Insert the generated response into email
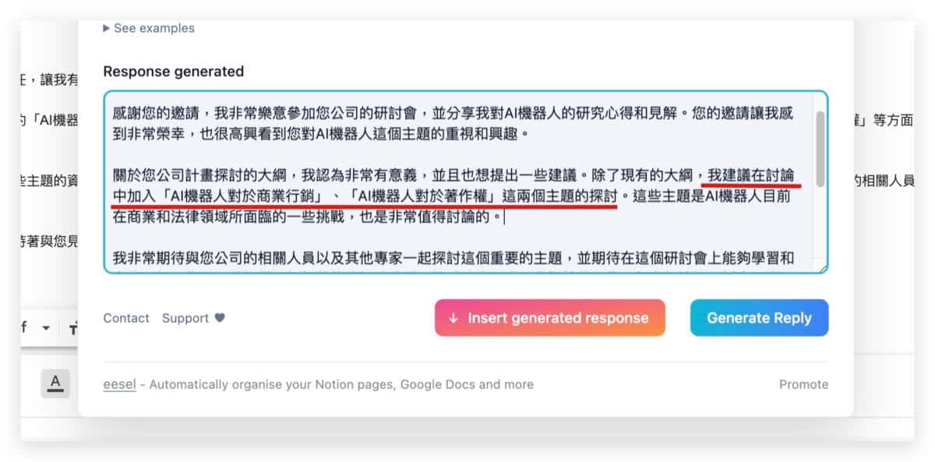The width and height of the screenshot is (935, 462). [x=550, y=318]
